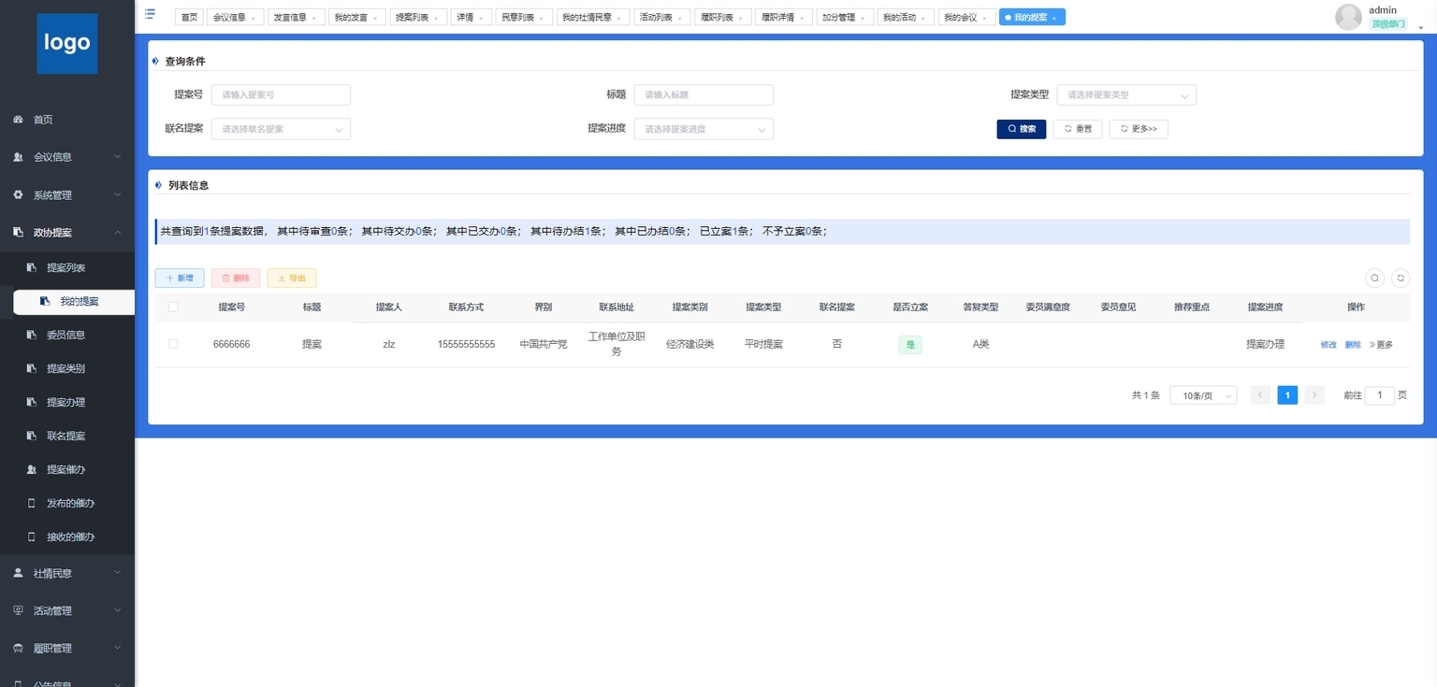This screenshot has width=1437, height=687.
Task: Click the sidebar collapse hamburger icon
Action: [150, 14]
